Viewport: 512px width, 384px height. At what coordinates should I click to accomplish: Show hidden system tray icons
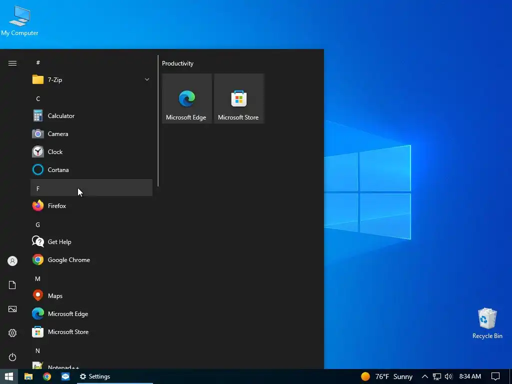point(424,376)
